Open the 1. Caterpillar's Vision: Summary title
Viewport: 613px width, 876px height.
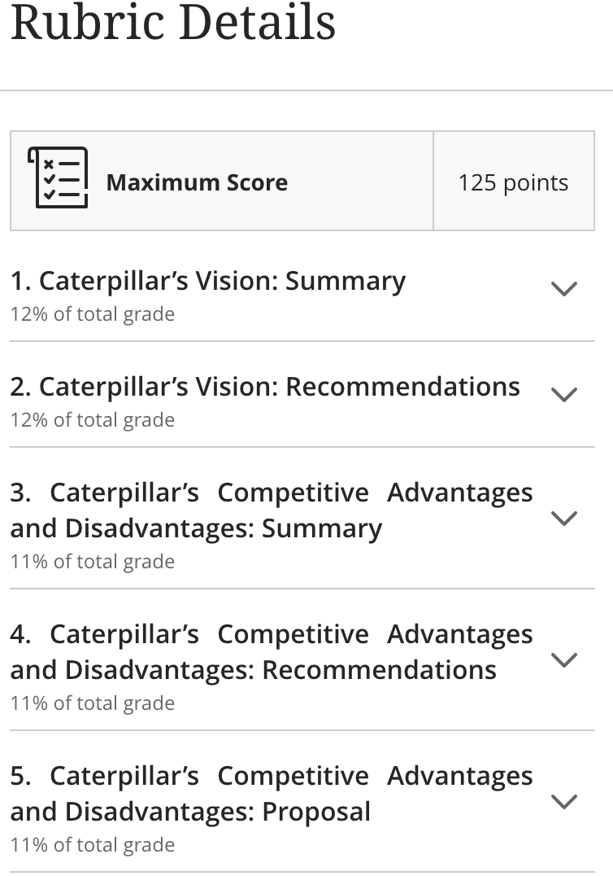coord(208,280)
